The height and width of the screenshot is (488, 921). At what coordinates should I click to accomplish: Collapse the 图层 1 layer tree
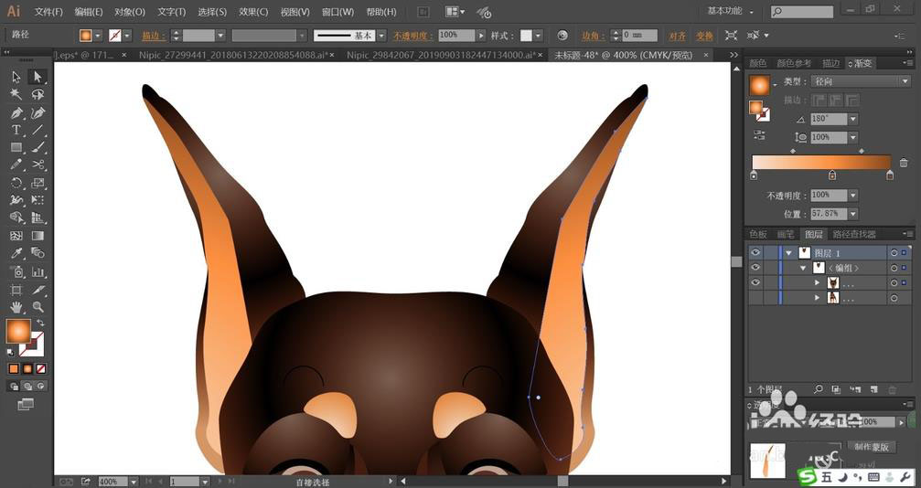click(788, 253)
